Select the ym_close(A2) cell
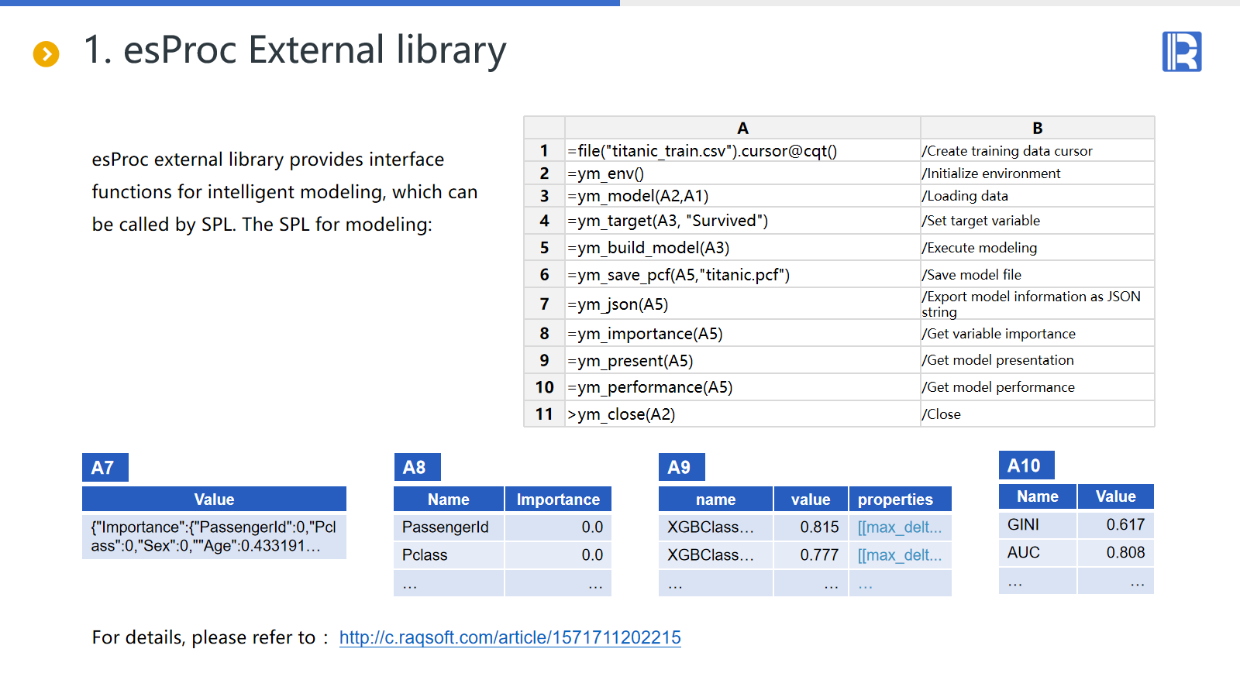 pyautogui.click(x=742, y=414)
